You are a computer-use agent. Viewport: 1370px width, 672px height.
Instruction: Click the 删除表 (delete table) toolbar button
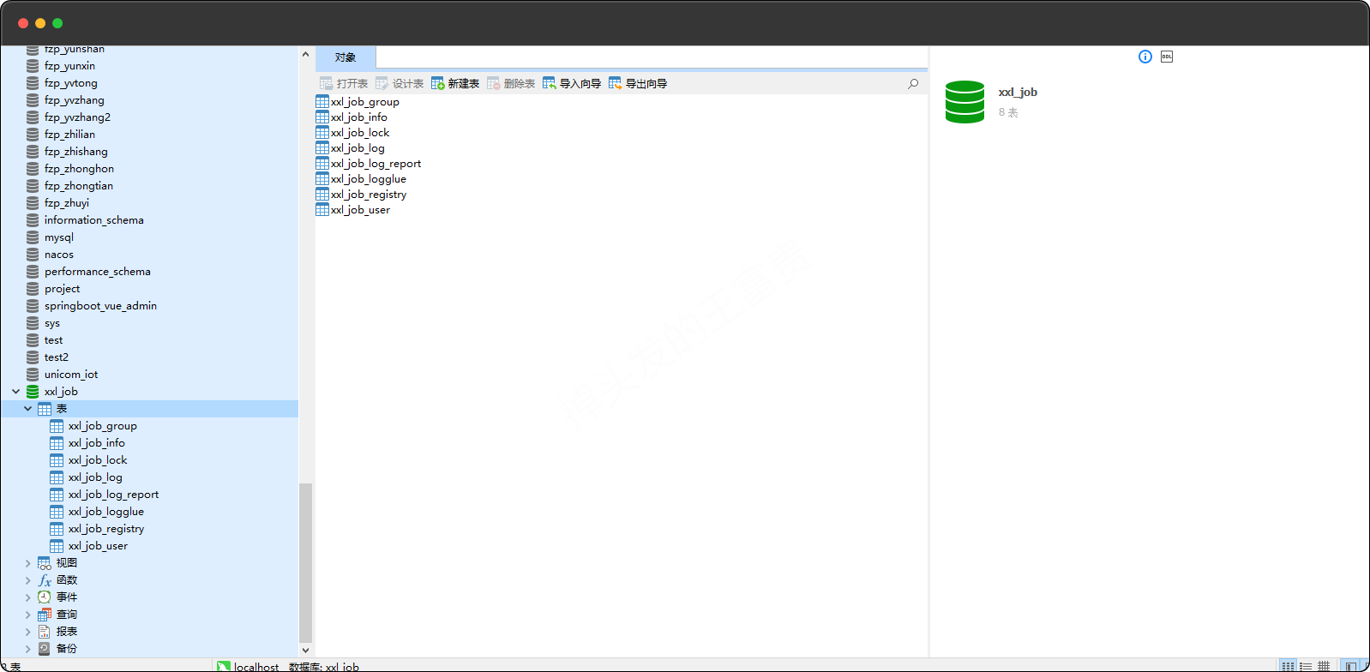[511, 83]
